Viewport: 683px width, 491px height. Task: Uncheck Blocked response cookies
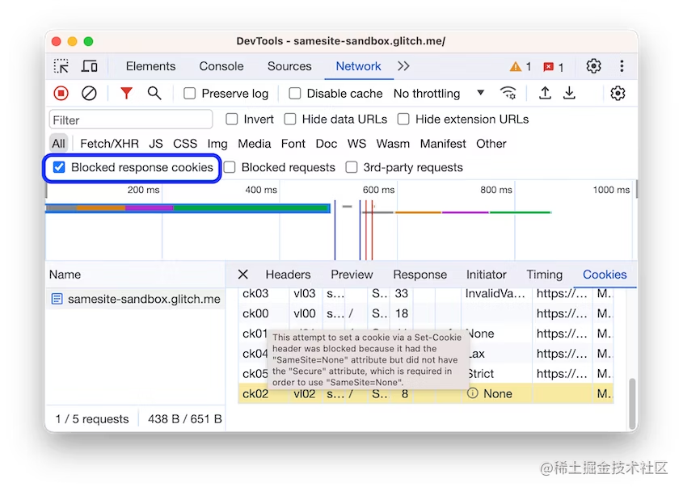pyautogui.click(x=59, y=168)
